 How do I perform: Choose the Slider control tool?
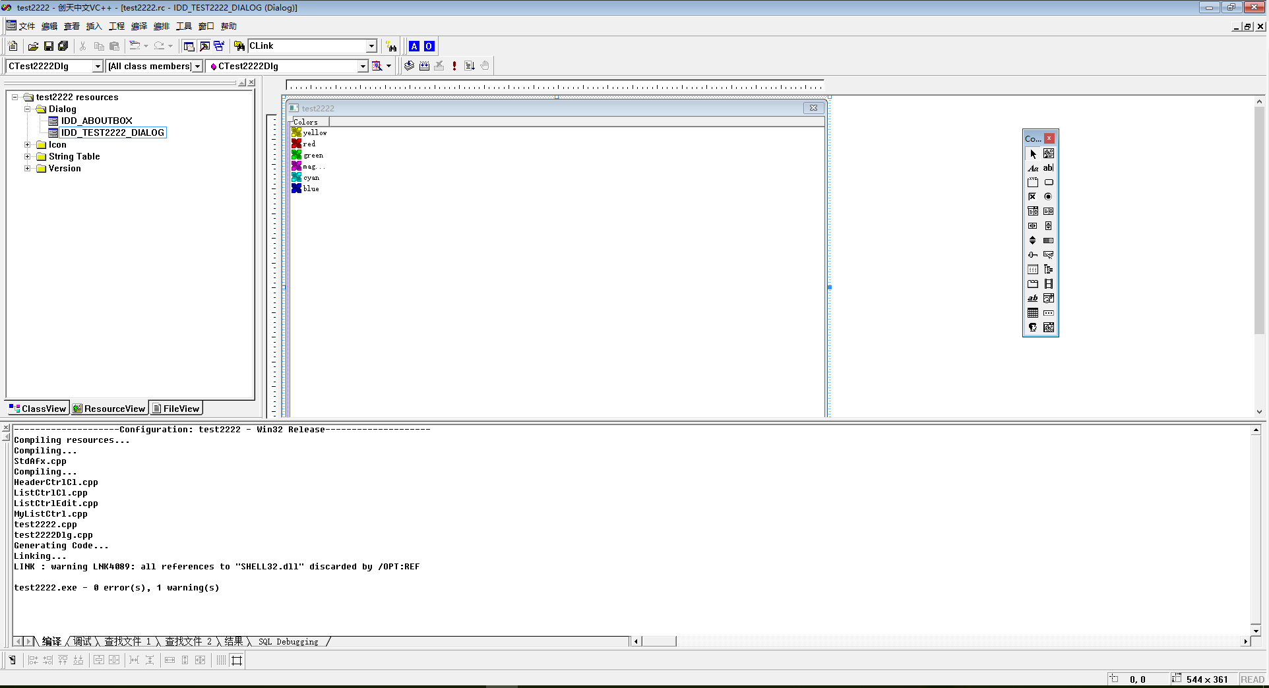point(1032,255)
